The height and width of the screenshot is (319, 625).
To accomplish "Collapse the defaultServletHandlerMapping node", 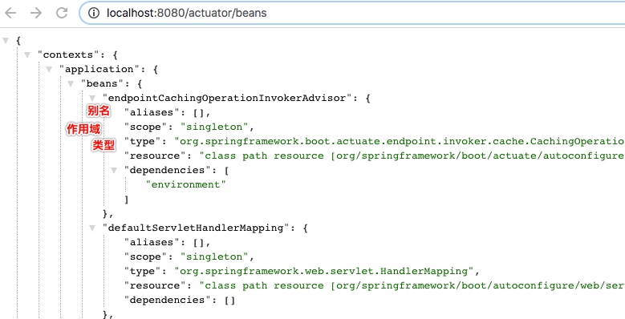I will pyautogui.click(x=92, y=228).
